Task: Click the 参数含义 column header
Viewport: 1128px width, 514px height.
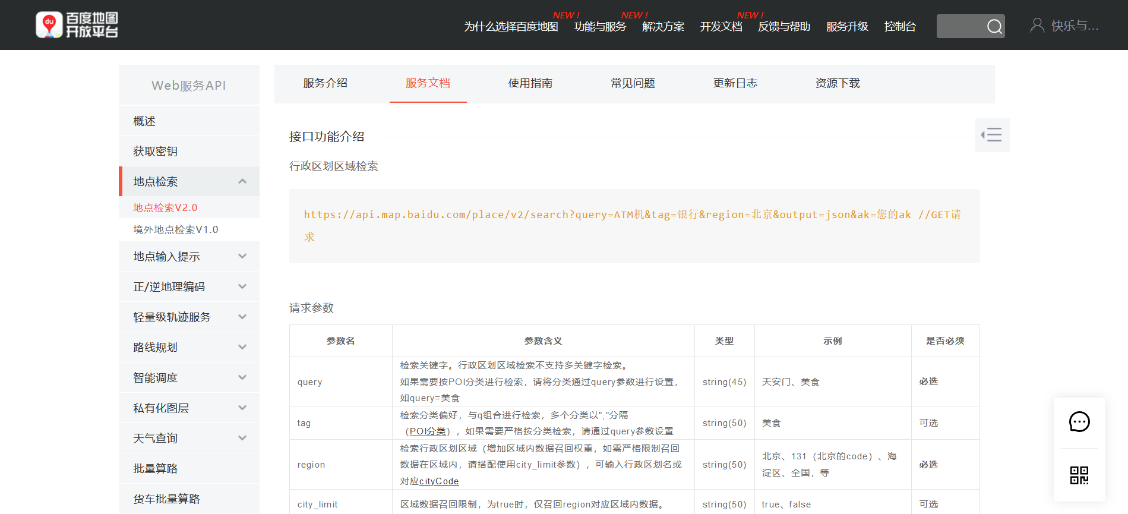Action: pyautogui.click(x=543, y=340)
